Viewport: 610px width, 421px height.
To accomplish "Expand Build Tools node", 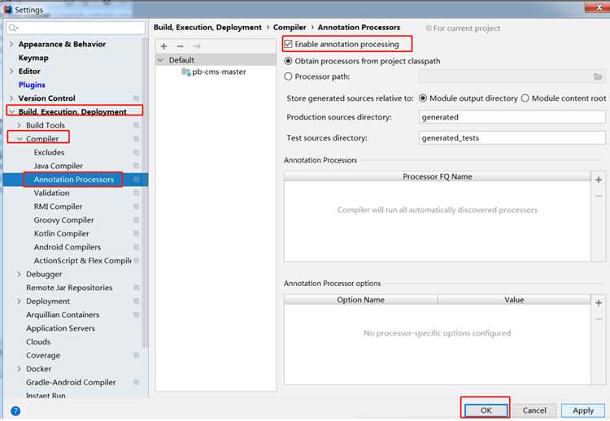I will point(19,125).
